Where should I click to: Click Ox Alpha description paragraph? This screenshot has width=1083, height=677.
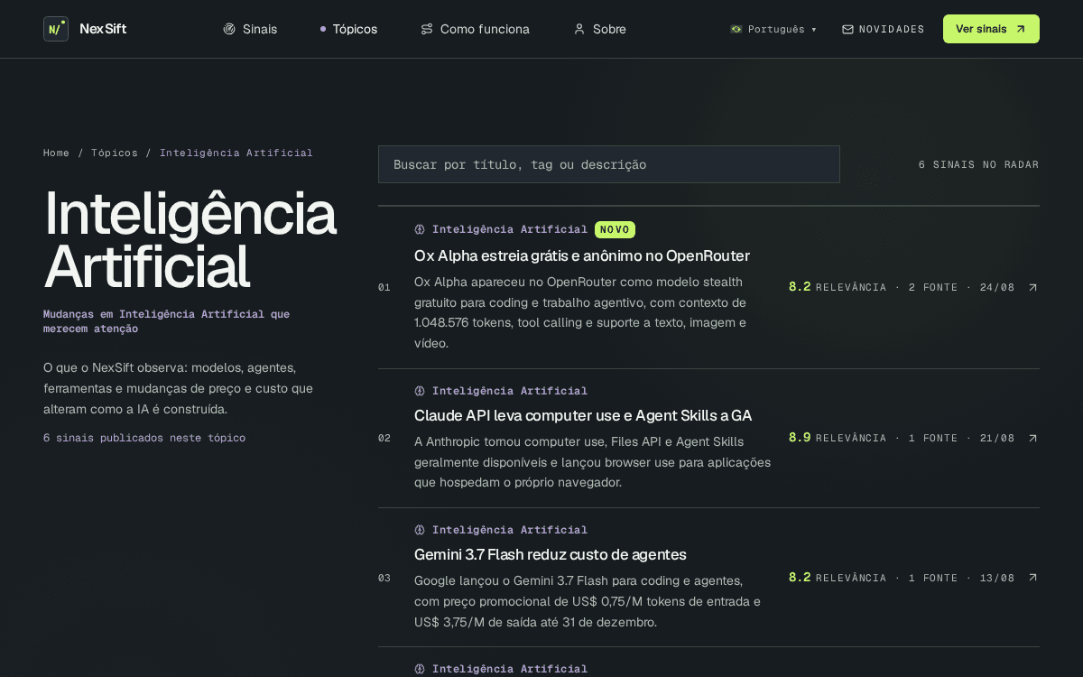click(x=580, y=312)
